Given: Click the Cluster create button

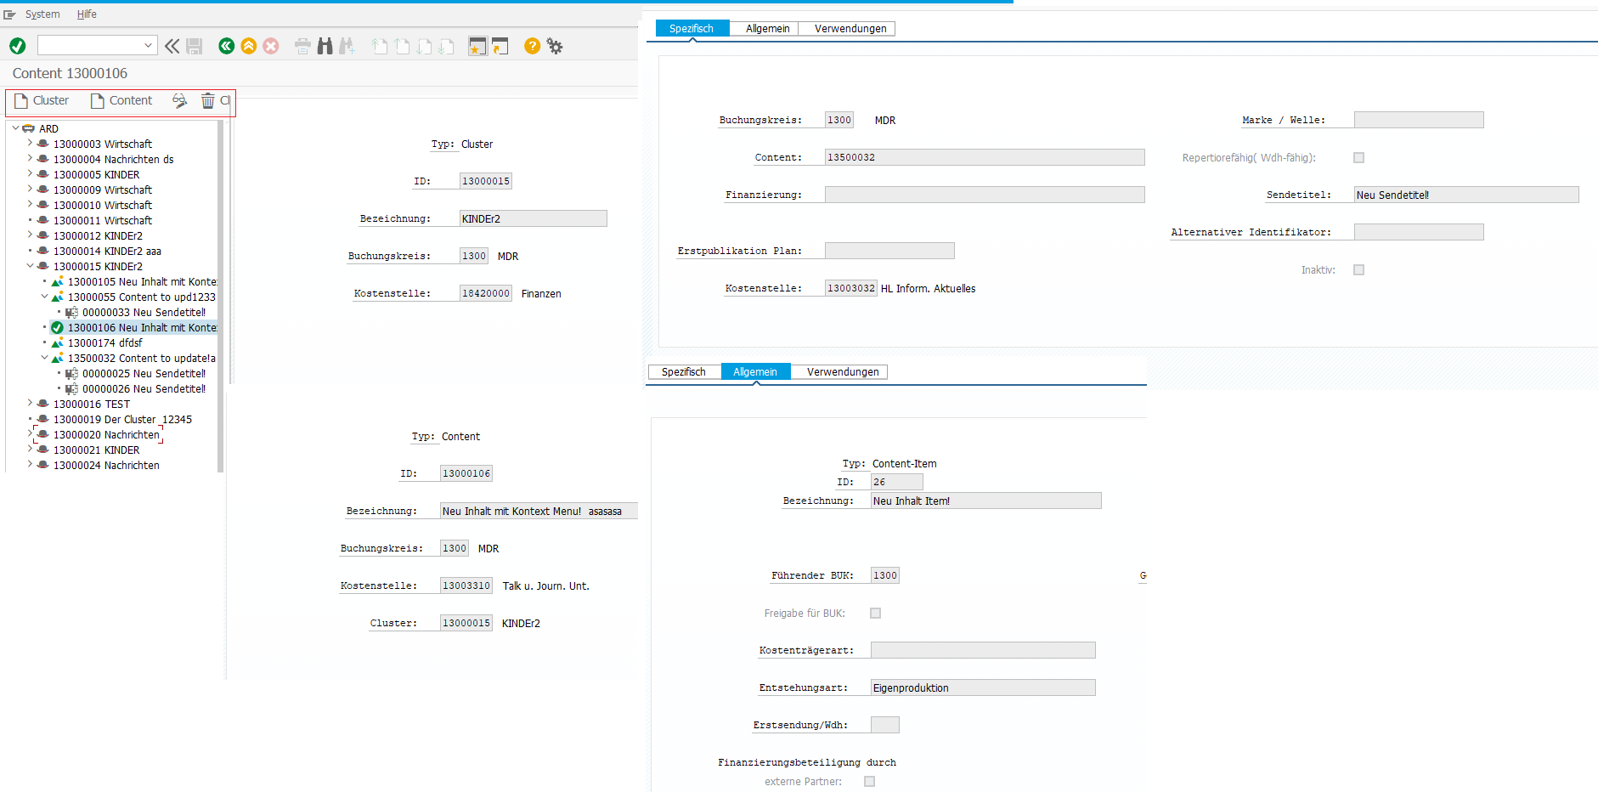Looking at the screenshot, I should click(42, 101).
